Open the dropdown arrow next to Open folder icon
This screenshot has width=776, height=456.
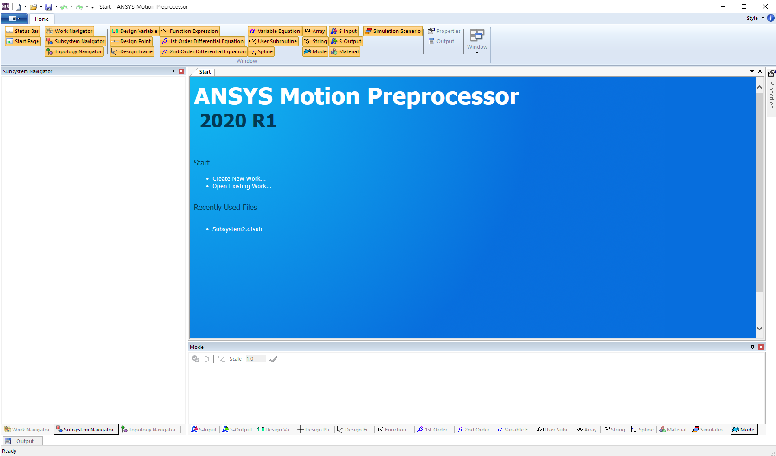click(41, 7)
